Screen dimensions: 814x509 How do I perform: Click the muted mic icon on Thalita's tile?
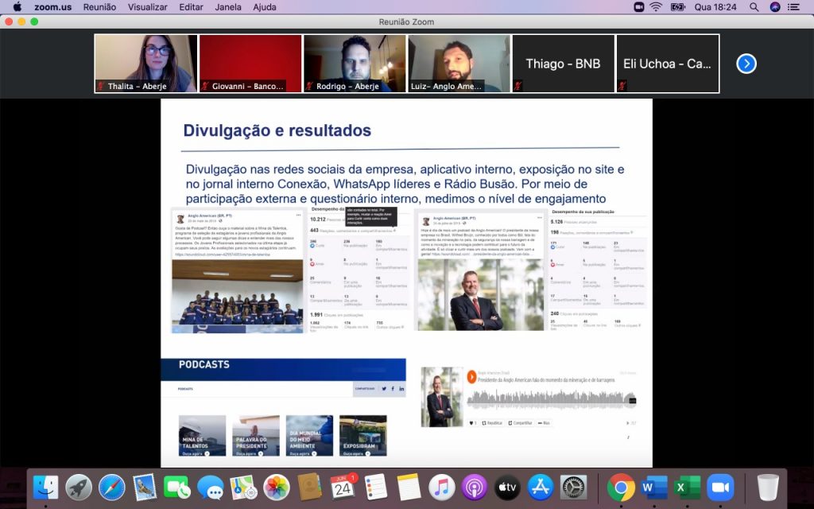coord(101,86)
